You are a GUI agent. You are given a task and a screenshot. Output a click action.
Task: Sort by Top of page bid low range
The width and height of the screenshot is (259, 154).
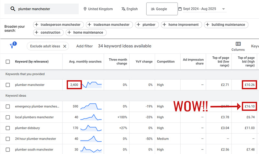click(x=221, y=62)
